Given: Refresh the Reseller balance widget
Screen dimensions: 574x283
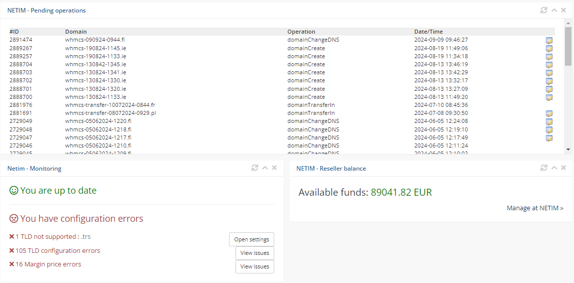Looking at the screenshot, I should pos(544,168).
